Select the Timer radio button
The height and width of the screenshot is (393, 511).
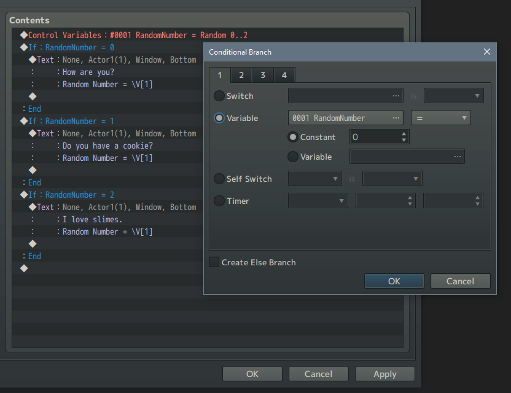click(x=219, y=201)
